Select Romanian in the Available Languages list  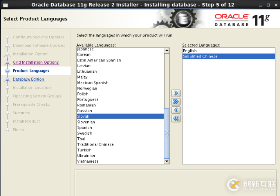click(x=120, y=105)
